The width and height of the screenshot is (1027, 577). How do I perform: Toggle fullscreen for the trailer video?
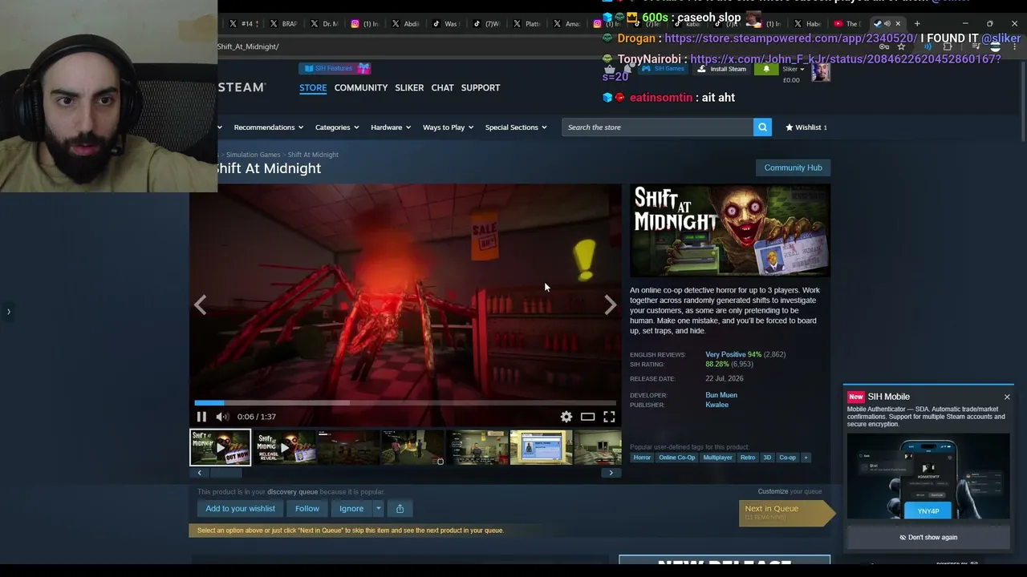609,417
